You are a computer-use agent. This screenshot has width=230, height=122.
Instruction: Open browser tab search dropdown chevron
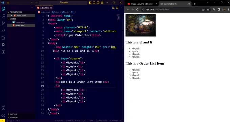[208, 2]
